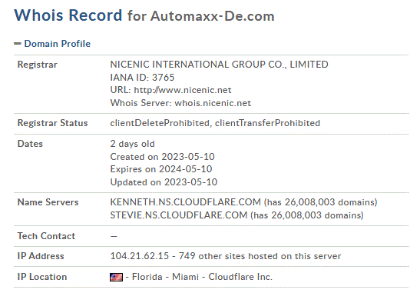Image resolution: width=410 pixels, height=293 pixels.
Task: Click the Dates row label
Action: pyautogui.click(x=30, y=144)
